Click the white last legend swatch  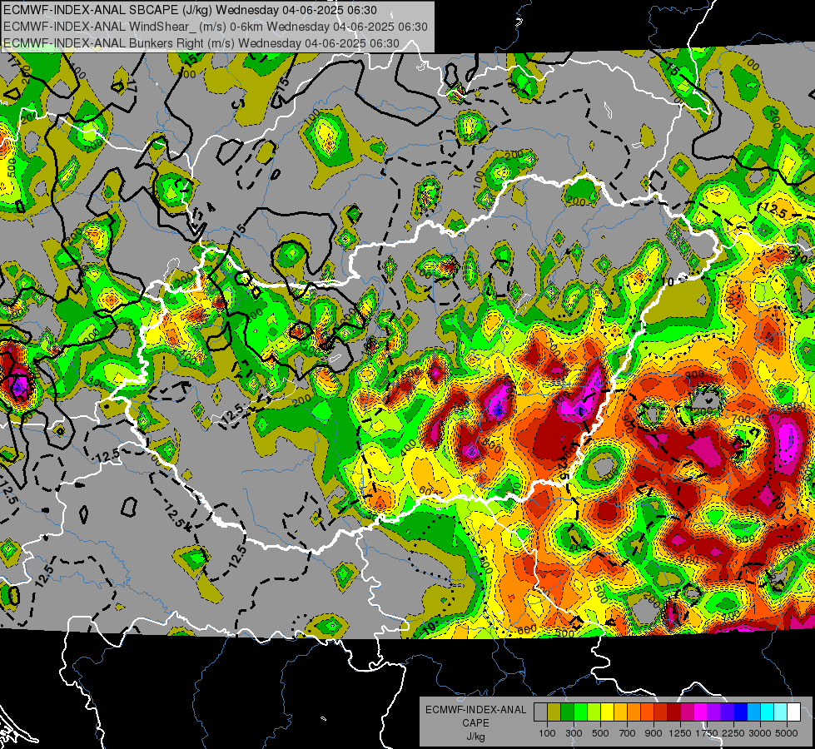point(794,712)
